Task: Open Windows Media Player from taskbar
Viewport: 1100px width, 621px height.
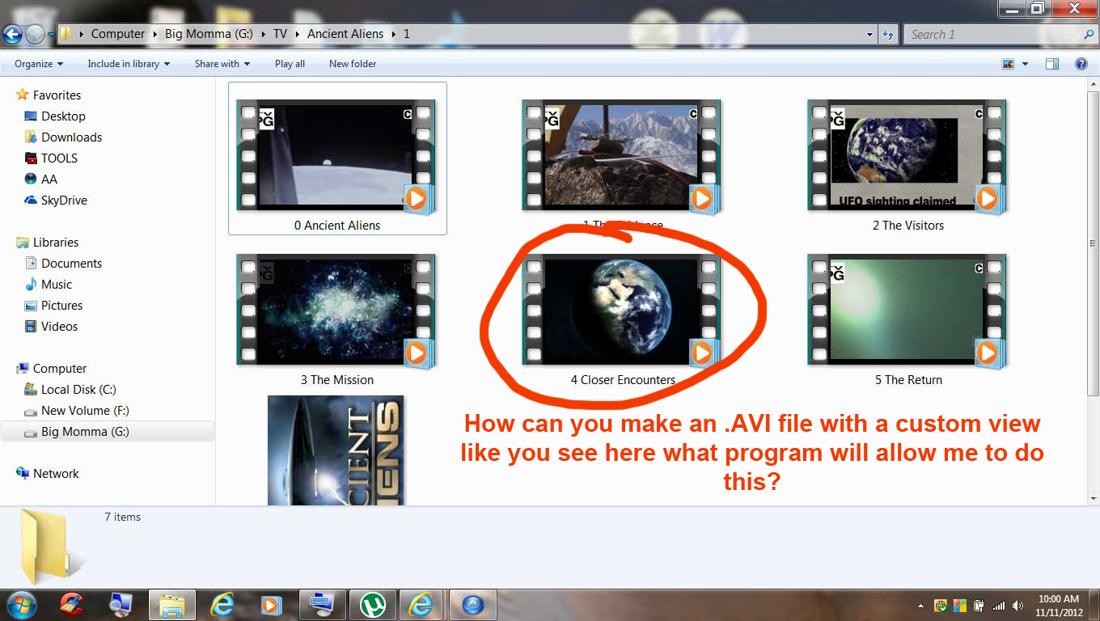Action: (x=271, y=604)
